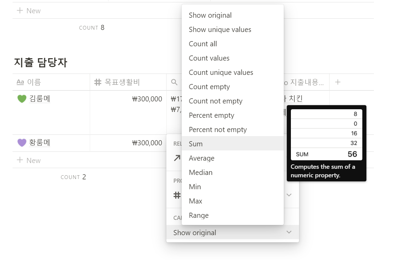Select 김룸메's ₩300,000 cell
The height and width of the screenshot is (260, 396).
pyautogui.click(x=128, y=112)
